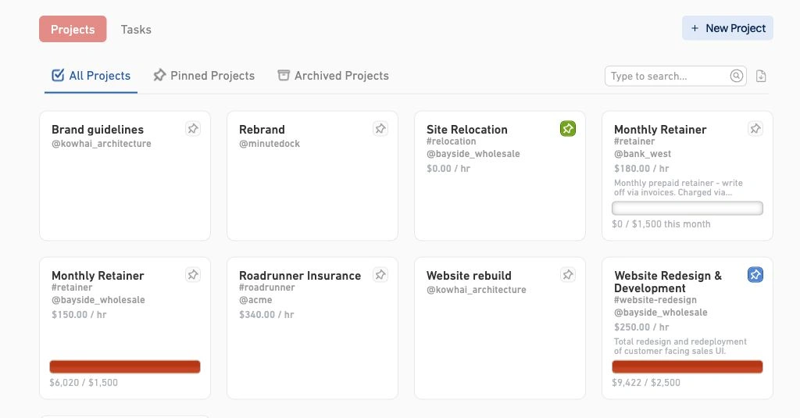
Task: Unpin the Website Redesign & Development project
Action: pos(755,274)
